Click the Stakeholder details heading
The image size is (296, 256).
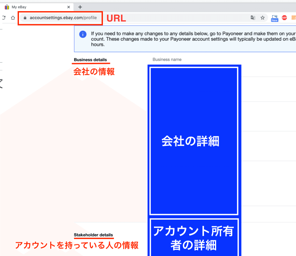pyautogui.click(x=93, y=235)
